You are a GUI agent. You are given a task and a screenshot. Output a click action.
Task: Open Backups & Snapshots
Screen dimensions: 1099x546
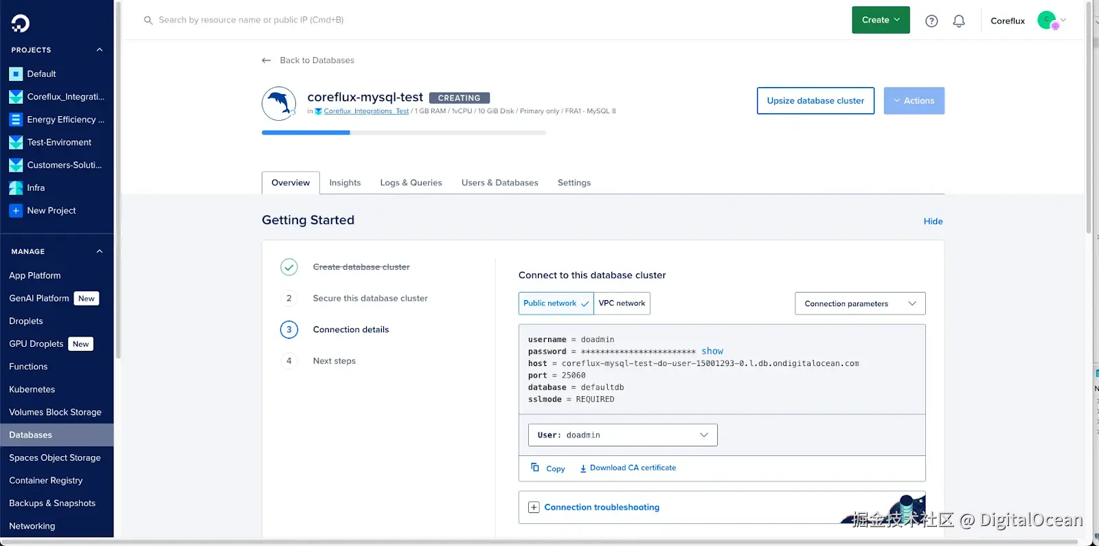(x=52, y=503)
